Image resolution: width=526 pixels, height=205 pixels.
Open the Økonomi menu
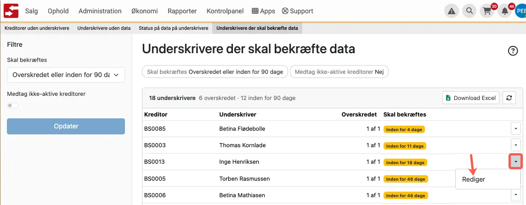145,11
